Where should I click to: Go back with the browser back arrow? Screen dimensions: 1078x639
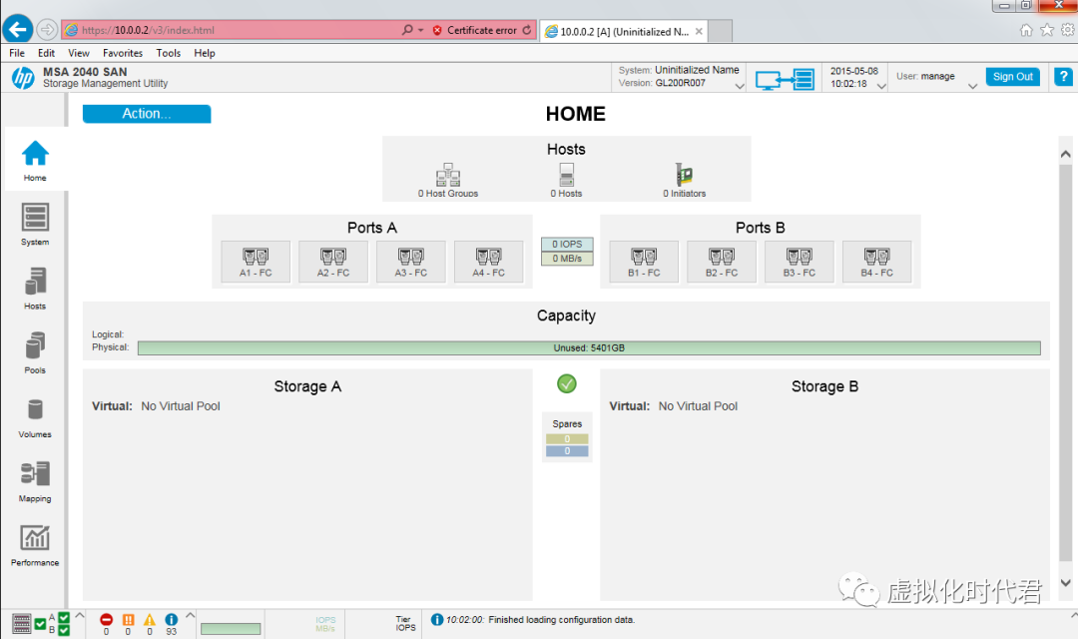tap(18, 30)
